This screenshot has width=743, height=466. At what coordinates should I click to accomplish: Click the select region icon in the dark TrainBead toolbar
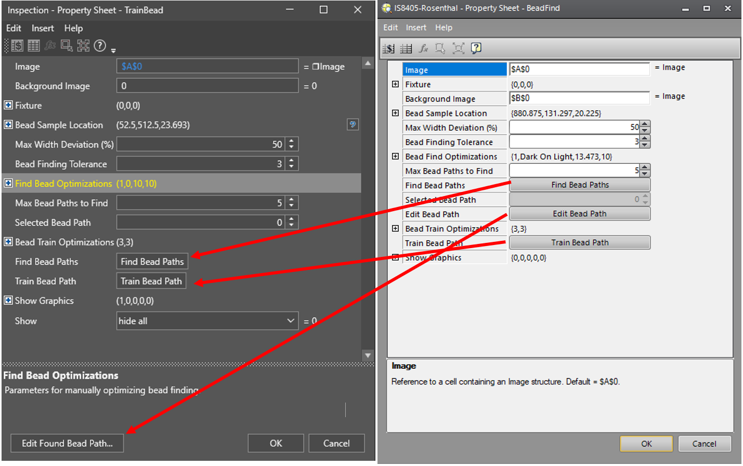[x=67, y=46]
